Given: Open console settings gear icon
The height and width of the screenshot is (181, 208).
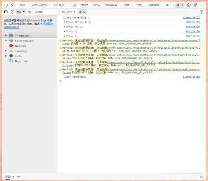Looking at the screenshot, I should point(201,12).
